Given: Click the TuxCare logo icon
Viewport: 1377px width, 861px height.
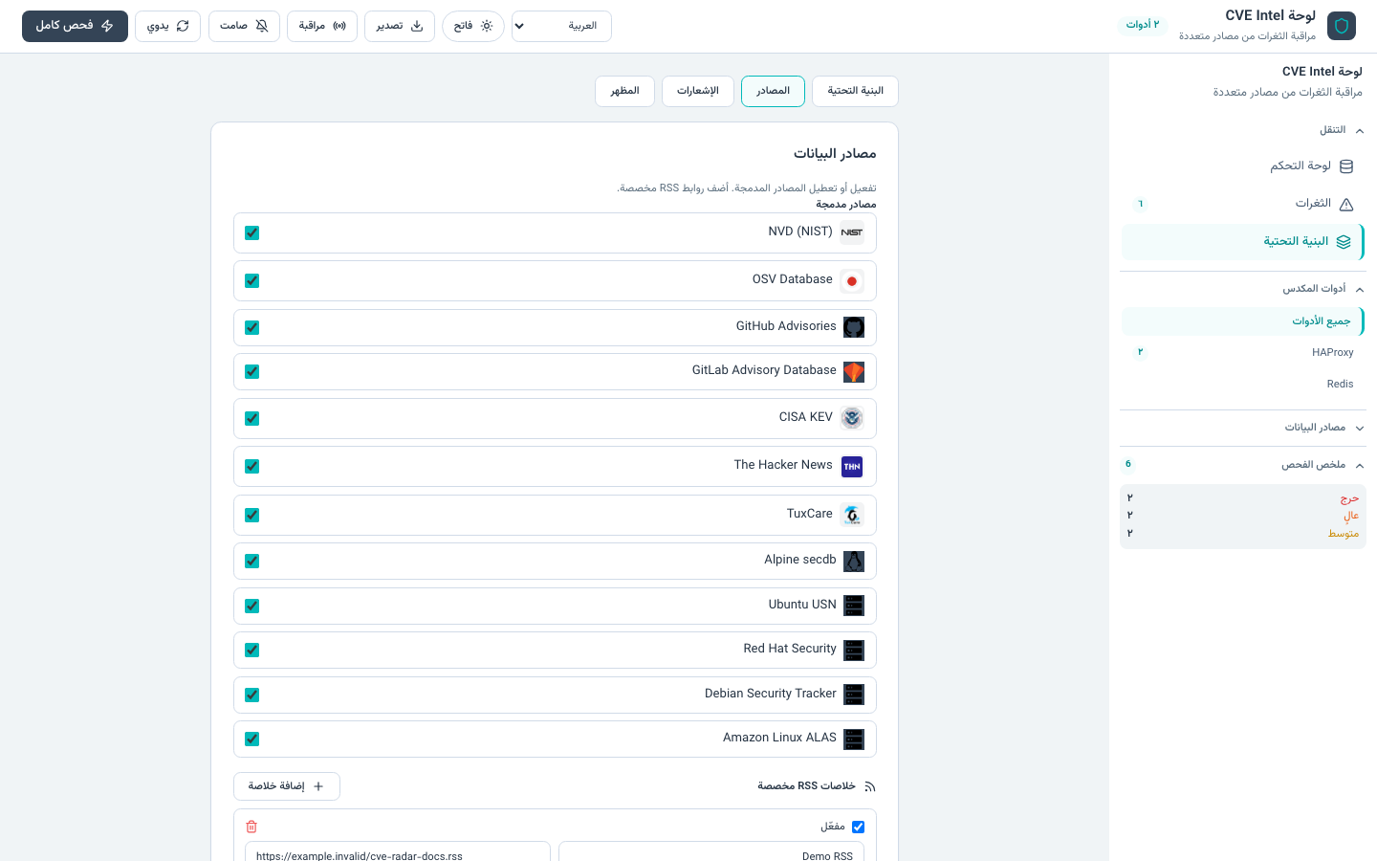Looking at the screenshot, I should (x=852, y=515).
